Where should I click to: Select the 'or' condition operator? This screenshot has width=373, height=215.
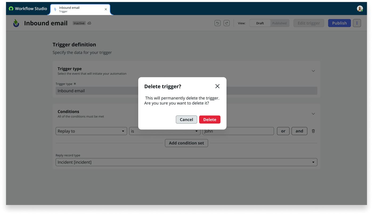tap(283, 131)
